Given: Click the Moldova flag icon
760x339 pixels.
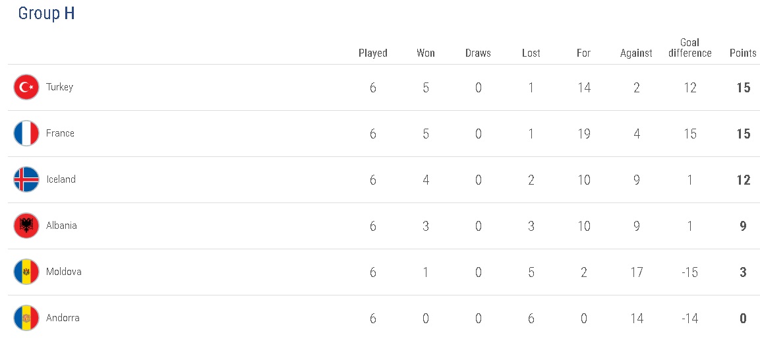Looking at the screenshot, I should click(x=26, y=272).
